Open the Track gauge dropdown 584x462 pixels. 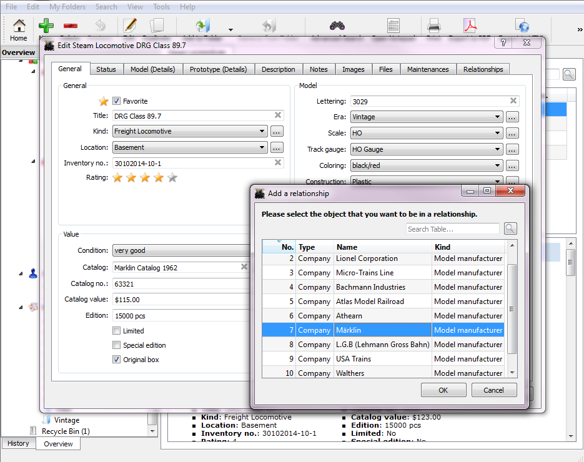427,149
